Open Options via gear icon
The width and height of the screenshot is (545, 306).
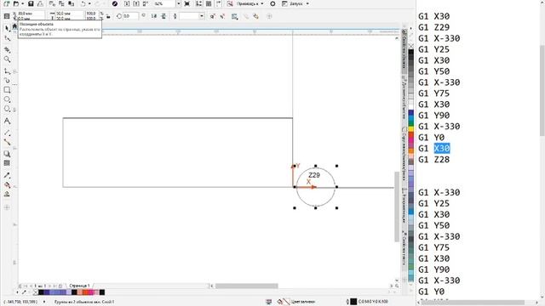tap(272, 3)
